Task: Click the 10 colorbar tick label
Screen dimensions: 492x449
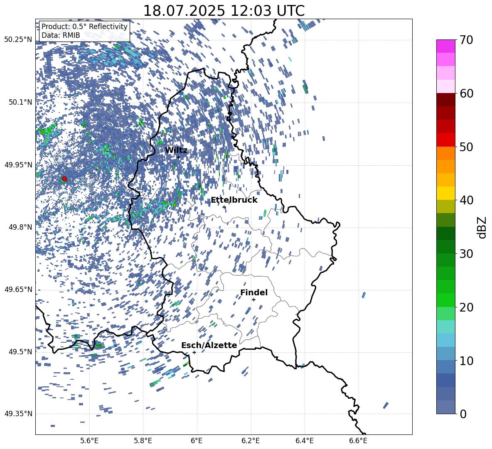Action: click(x=466, y=361)
